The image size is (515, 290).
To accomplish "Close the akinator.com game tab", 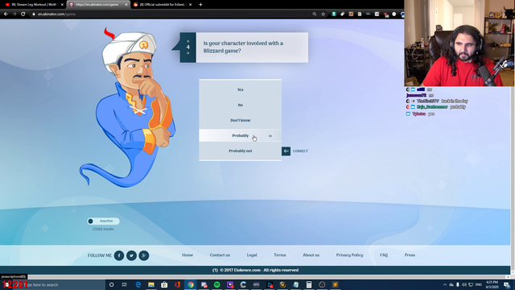I will pos(126,5).
